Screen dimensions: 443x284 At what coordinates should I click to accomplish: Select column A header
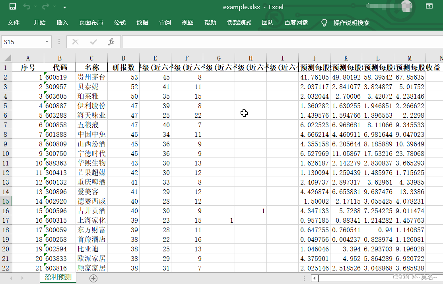[x=28, y=58]
